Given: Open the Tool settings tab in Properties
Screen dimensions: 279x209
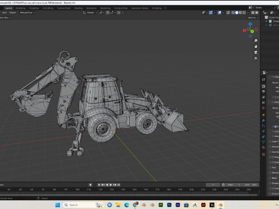Looking at the screenshot, I should [x=263, y=80].
